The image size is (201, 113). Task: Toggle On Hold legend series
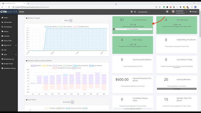(47, 66)
